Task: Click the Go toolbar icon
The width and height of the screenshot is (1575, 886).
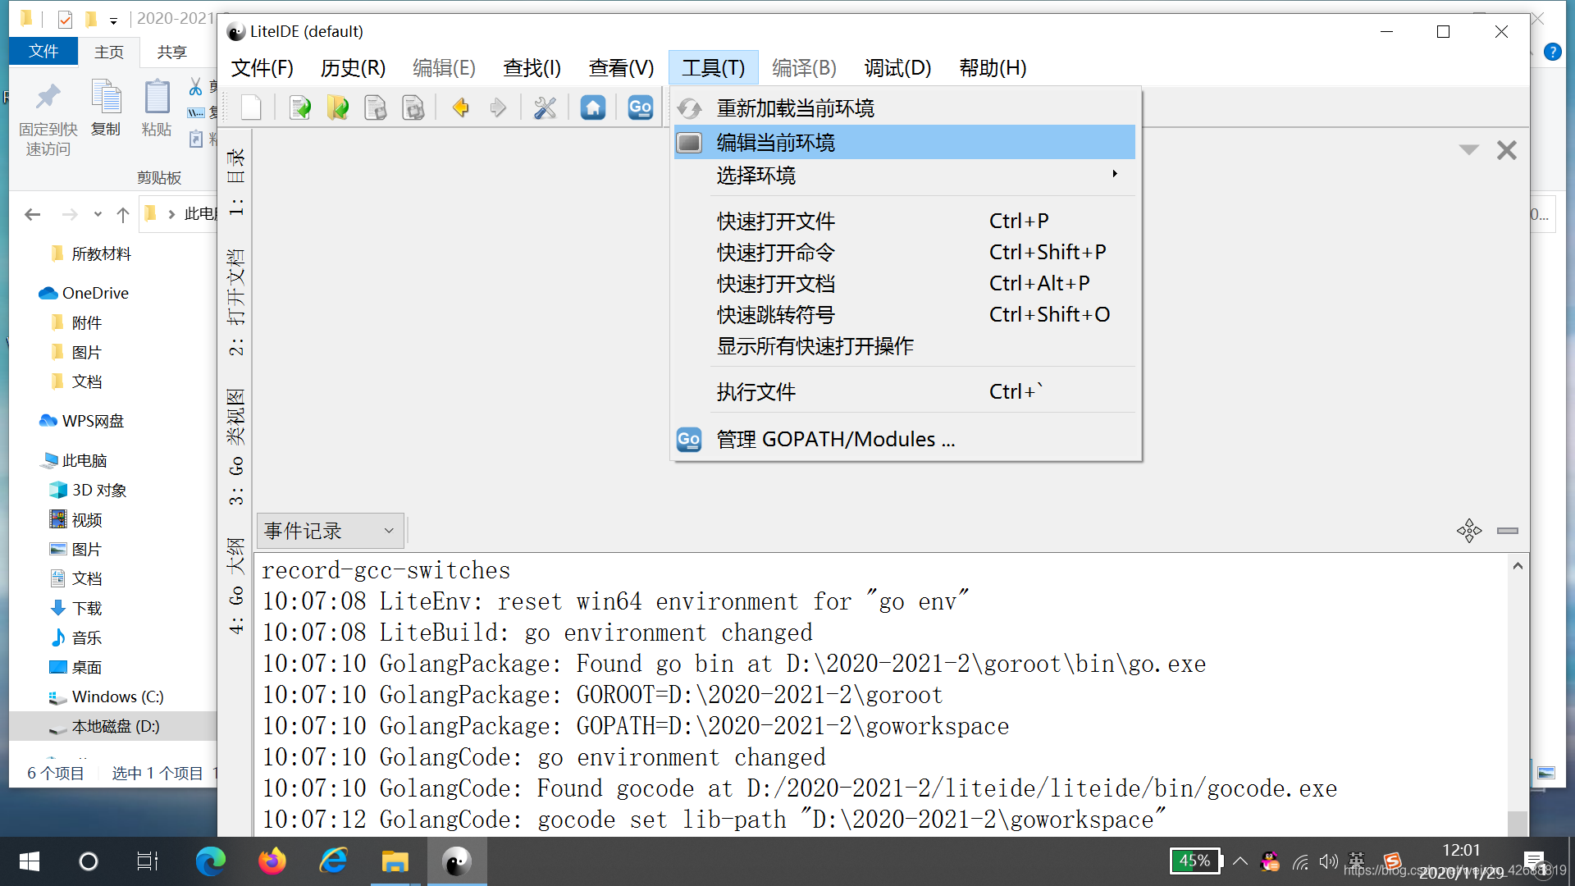Action: pyautogui.click(x=640, y=107)
